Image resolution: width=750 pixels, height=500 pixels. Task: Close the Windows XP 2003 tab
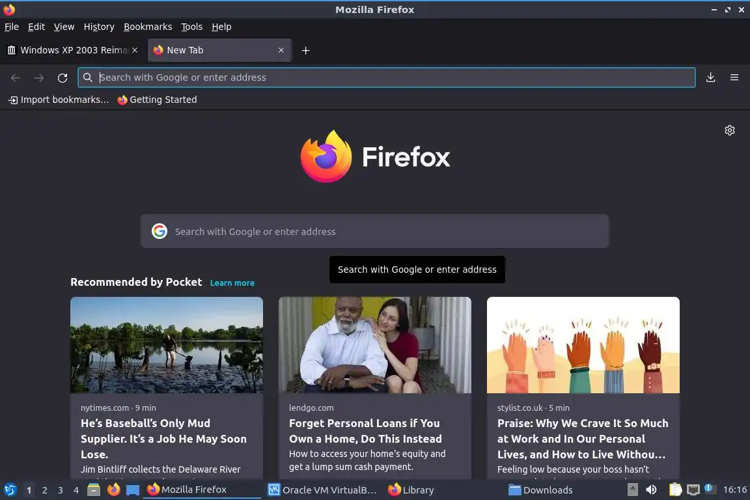tap(135, 50)
